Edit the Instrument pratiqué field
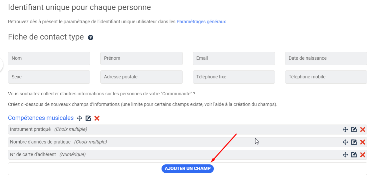This screenshot has width=371, height=178. (354, 130)
